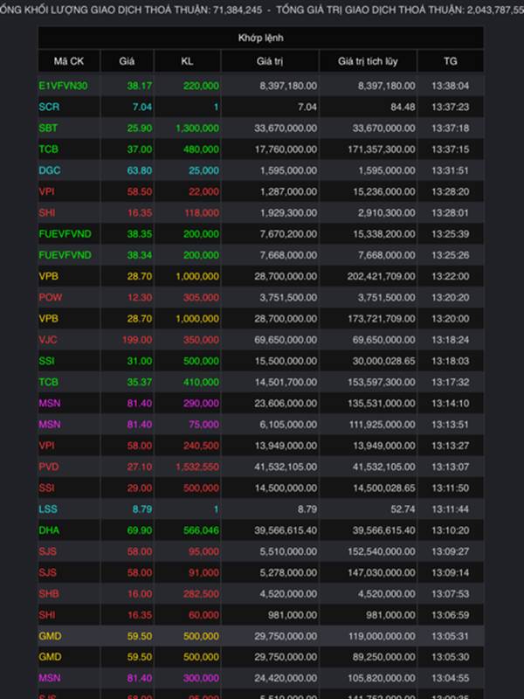Open the SCR ticker row
524x699 pixels.
pyautogui.click(x=260, y=107)
